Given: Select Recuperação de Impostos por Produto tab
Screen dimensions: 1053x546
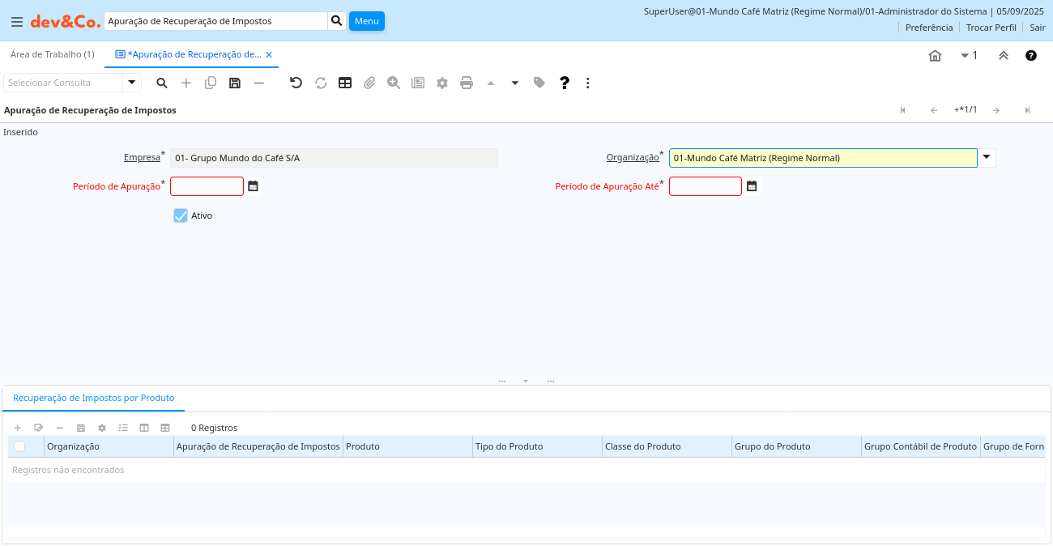Looking at the screenshot, I should [93, 398].
